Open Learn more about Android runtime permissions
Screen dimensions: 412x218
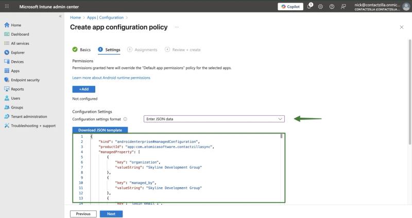[111, 78]
